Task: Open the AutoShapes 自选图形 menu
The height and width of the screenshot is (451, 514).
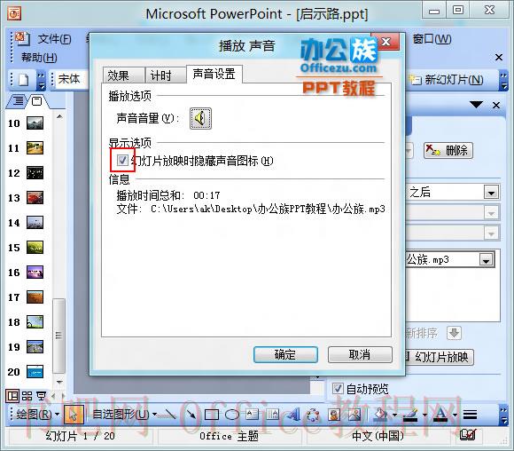Action: coord(124,415)
